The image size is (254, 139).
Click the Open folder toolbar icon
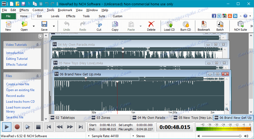point(24,24)
